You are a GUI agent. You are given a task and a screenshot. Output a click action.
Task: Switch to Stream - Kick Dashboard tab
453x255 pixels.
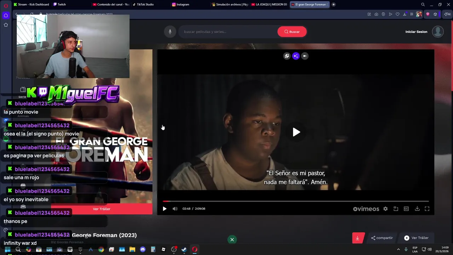point(31,5)
